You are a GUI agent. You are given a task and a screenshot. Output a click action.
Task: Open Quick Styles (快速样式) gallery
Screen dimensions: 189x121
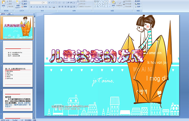pos(119,4)
